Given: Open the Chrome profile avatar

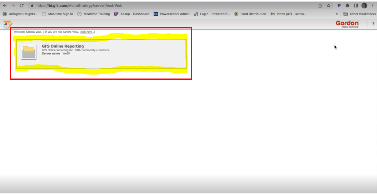Looking at the screenshot, I should click(x=364, y=5).
